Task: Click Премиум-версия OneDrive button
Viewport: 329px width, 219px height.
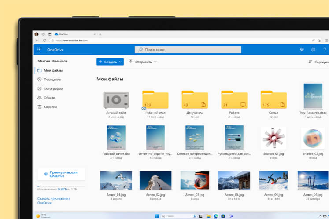Action: pyautogui.click(x=61, y=174)
